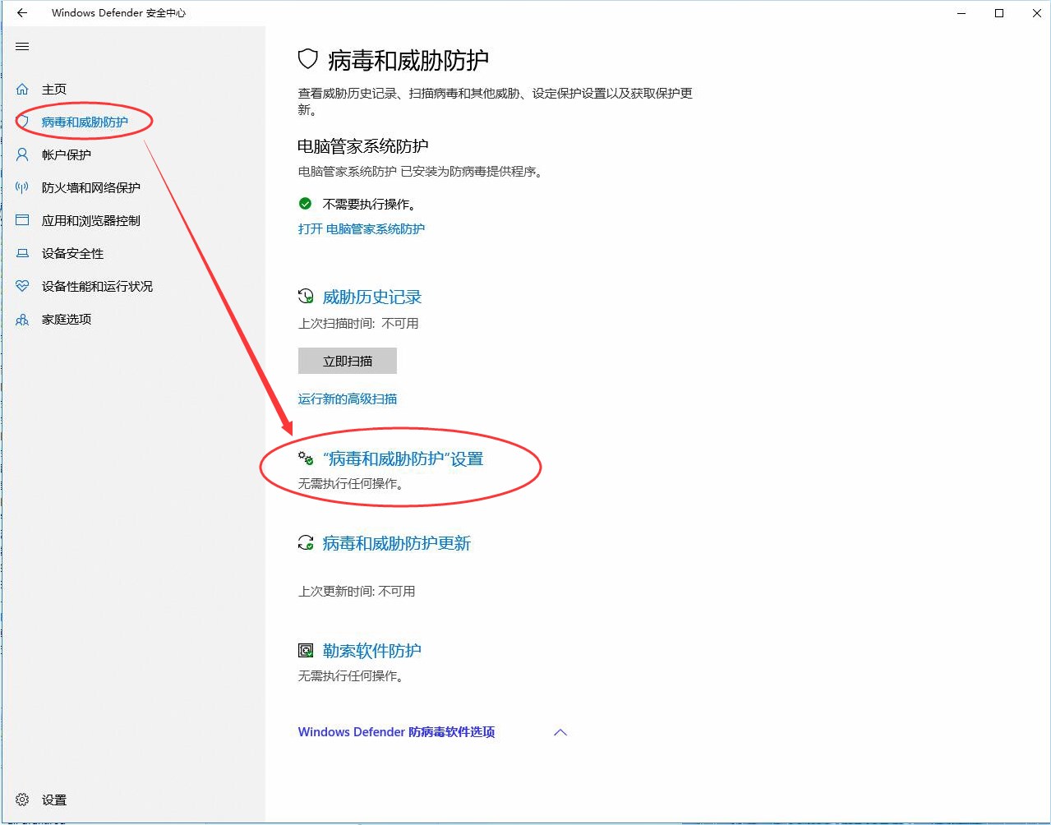Image resolution: width=1051 pixels, height=825 pixels.
Task: Open 防火墙和网络保护 from the sidebar
Action: (90, 187)
